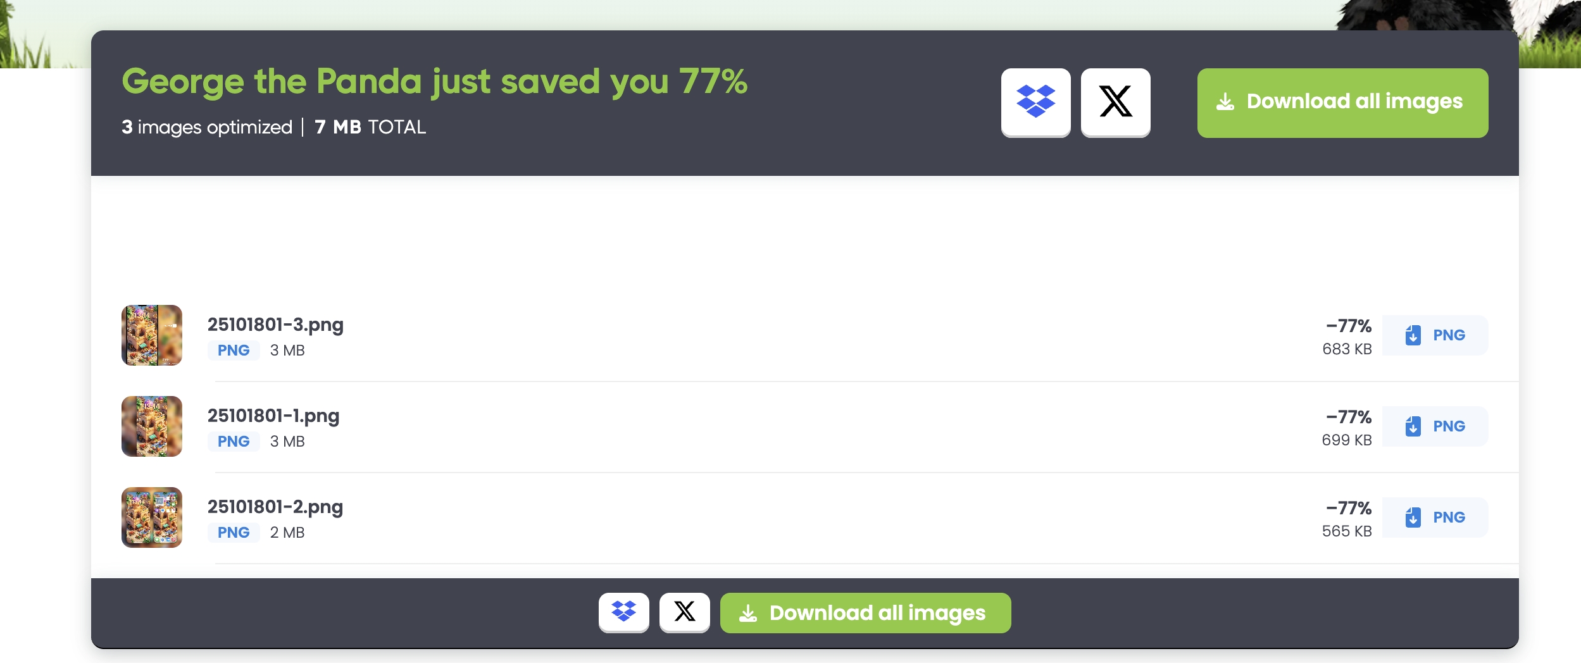This screenshot has height=663, width=1581.
Task: Click the 25101801-3.png file name
Action: (x=275, y=325)
